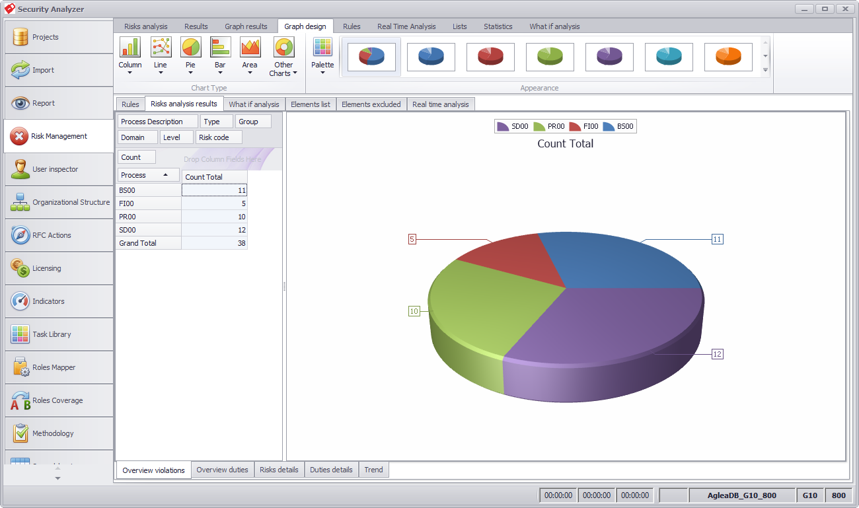
Task: Toggle the SD00 legend entry
Action: pos(512,126)
